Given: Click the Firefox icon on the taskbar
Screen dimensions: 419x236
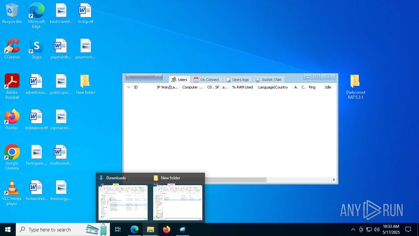Looking at the screenshot, I should click(x=167, y=229).
